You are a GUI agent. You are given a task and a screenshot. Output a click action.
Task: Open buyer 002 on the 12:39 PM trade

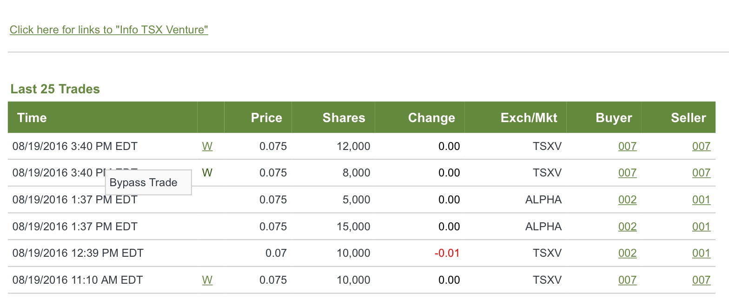627,253
